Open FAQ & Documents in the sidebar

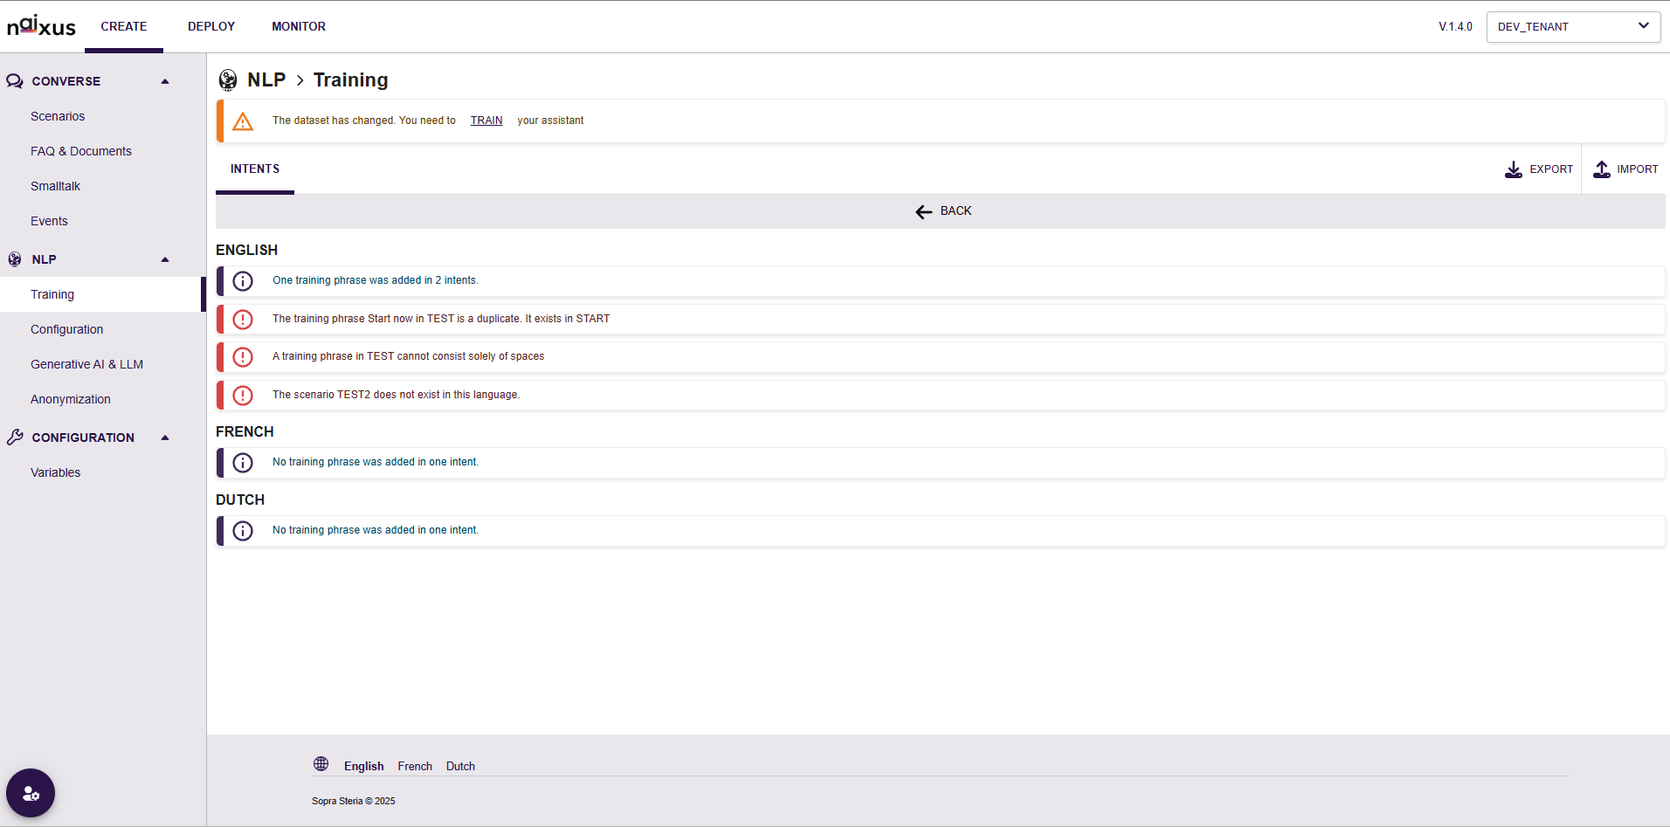point(81,151)
